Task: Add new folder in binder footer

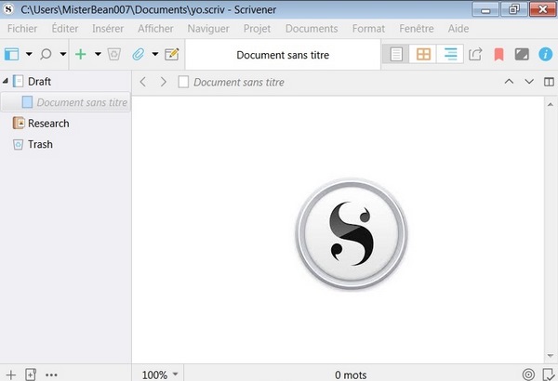Action: [31, 374]
